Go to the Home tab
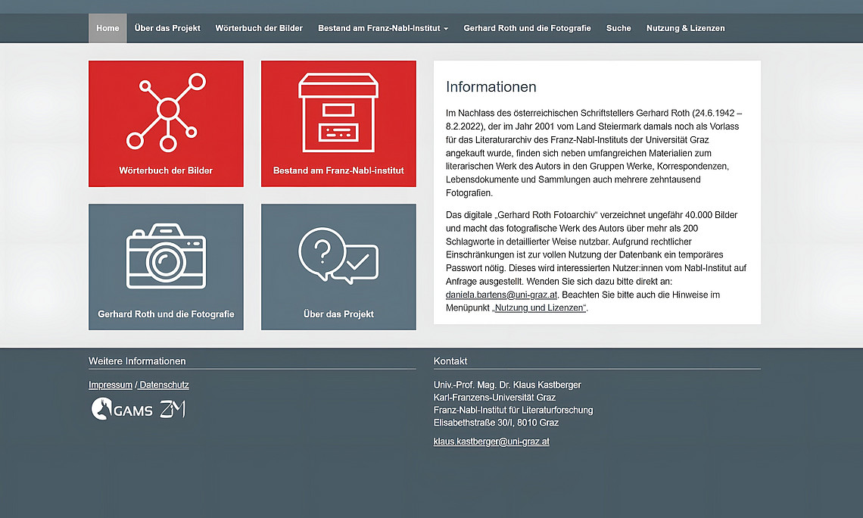The height and width of the screenshot is (518, 863). pos(107,28)
